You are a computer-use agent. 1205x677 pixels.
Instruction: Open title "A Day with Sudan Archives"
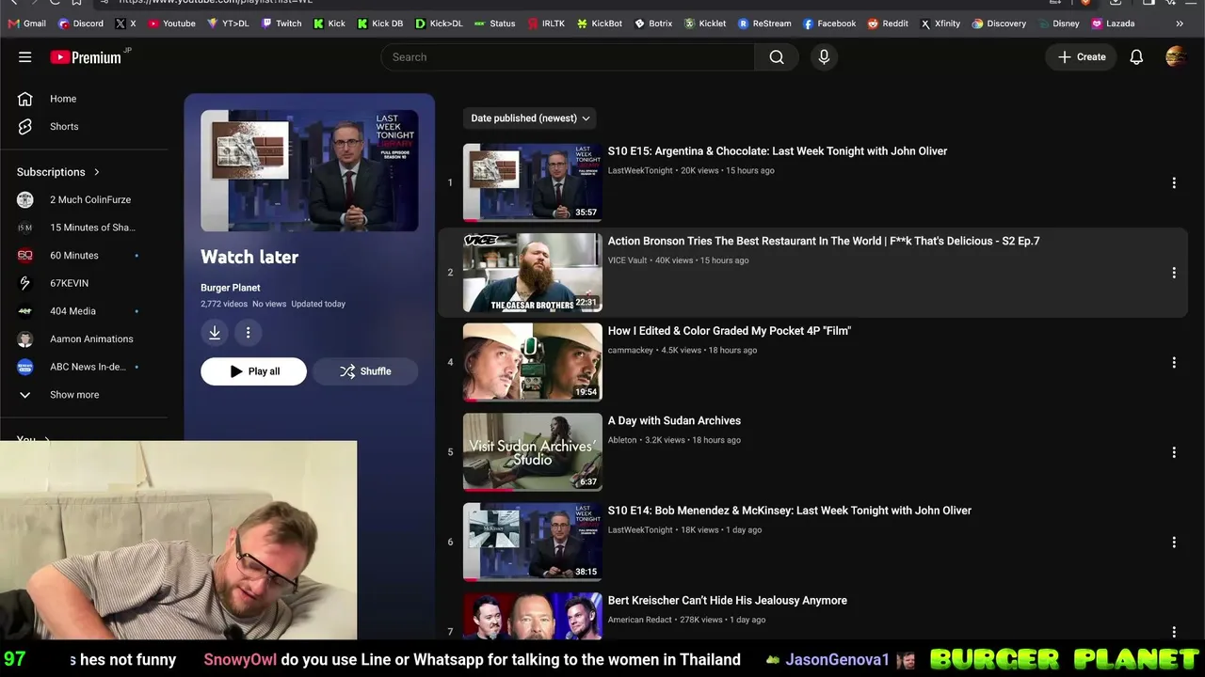[x=674, y=421]
